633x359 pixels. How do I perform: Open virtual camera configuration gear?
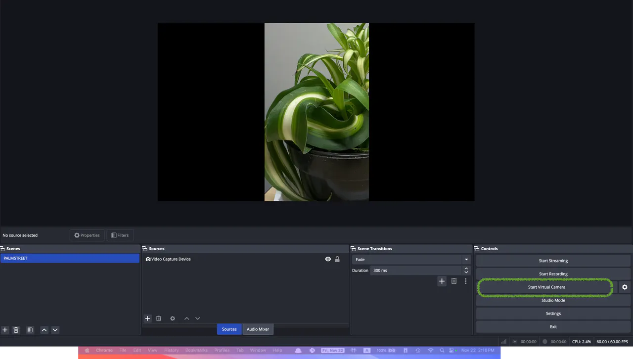(625, 287)
